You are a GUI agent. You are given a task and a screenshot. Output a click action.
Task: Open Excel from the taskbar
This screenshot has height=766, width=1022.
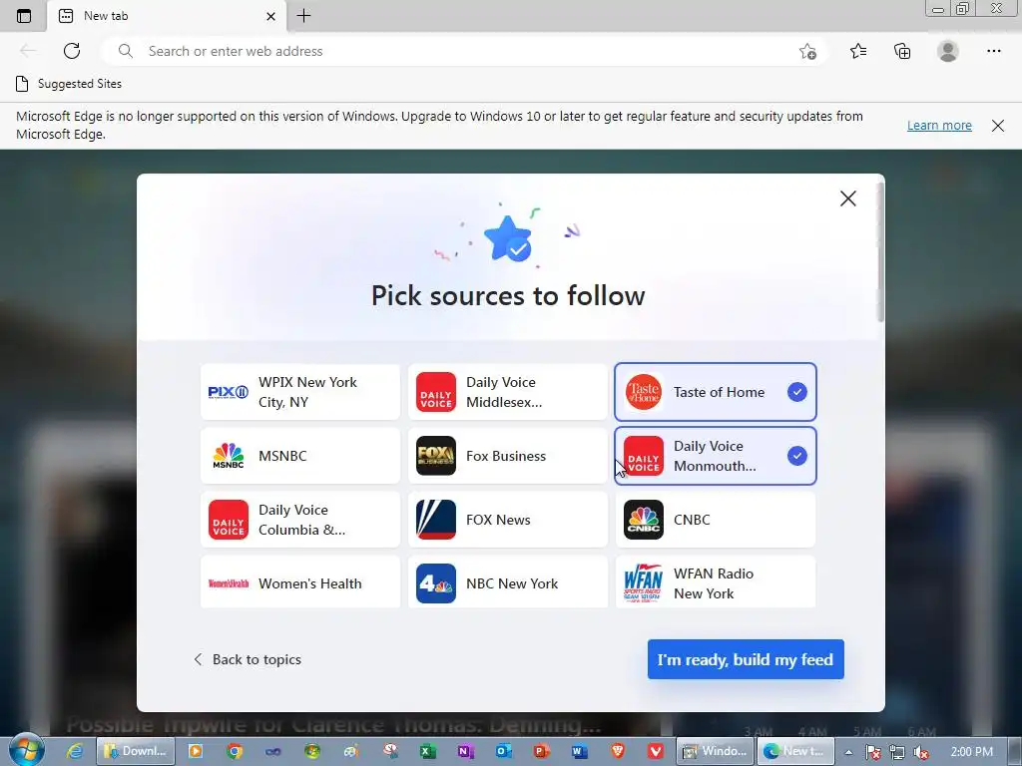[427, 751]
